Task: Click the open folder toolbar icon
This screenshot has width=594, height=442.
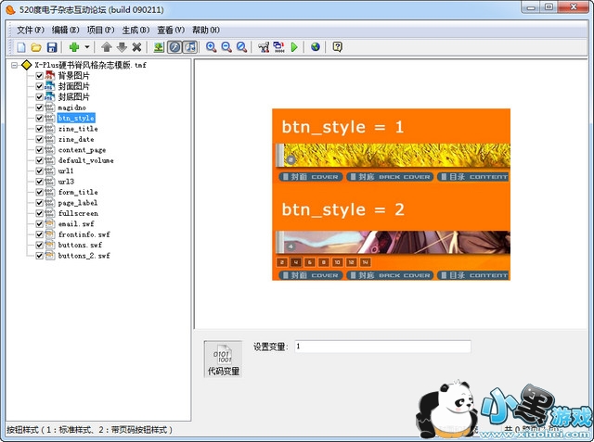Action: (36, 46)
